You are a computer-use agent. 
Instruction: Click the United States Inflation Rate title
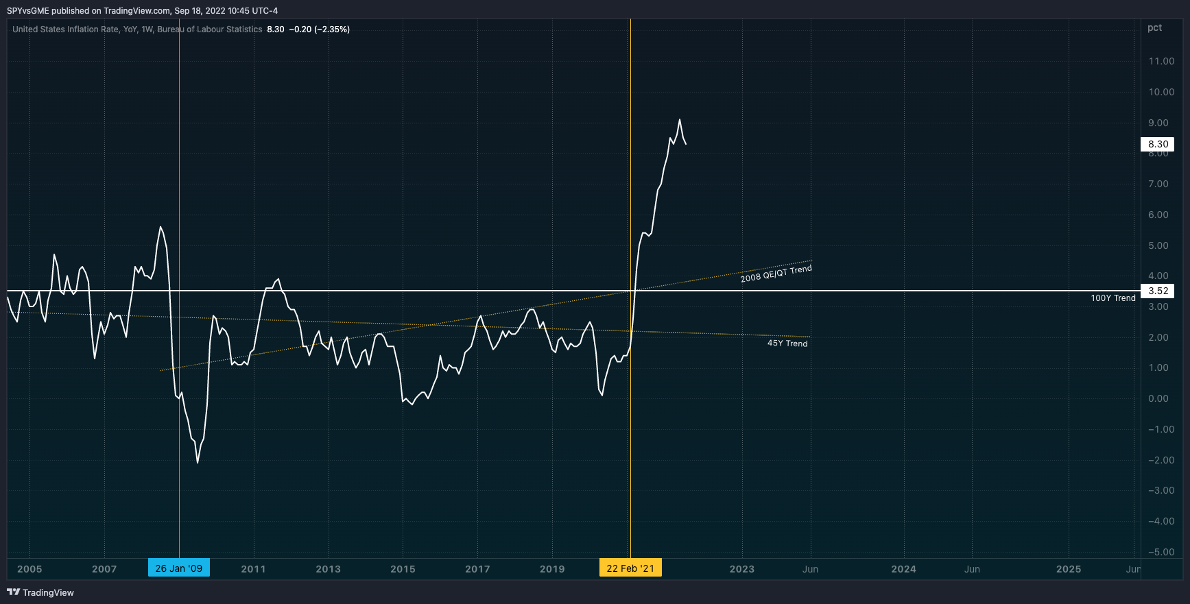(137, 29)
